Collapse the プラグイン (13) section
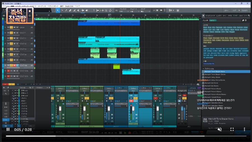This screenshot has height=142, width=252. (x=203, y=69)
